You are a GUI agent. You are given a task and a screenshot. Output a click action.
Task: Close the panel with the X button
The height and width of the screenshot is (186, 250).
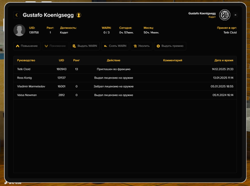[x=235, y=15]
